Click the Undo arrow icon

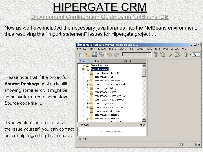[109, 55]
